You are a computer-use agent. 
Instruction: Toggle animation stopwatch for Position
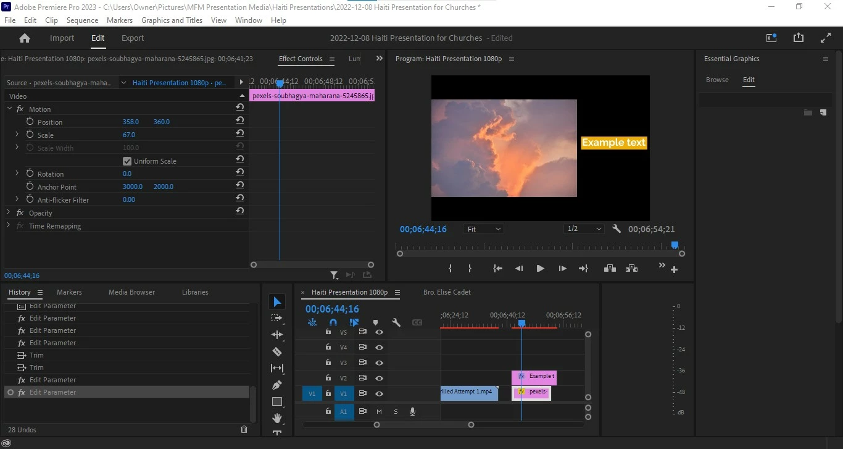pos(30,122)
